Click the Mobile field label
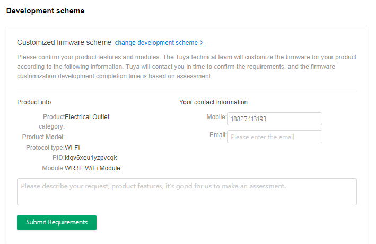This screenshot has width=376, height=244. pyautogui.click(x=216, y=117)
